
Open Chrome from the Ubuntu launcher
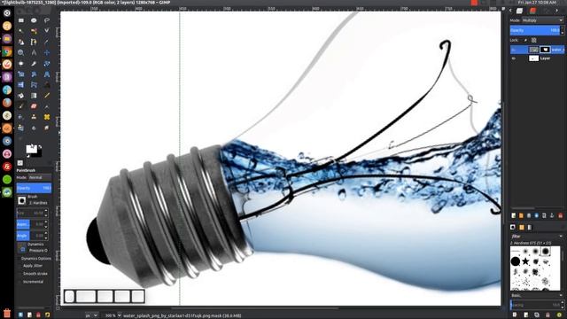pos(7,51)
